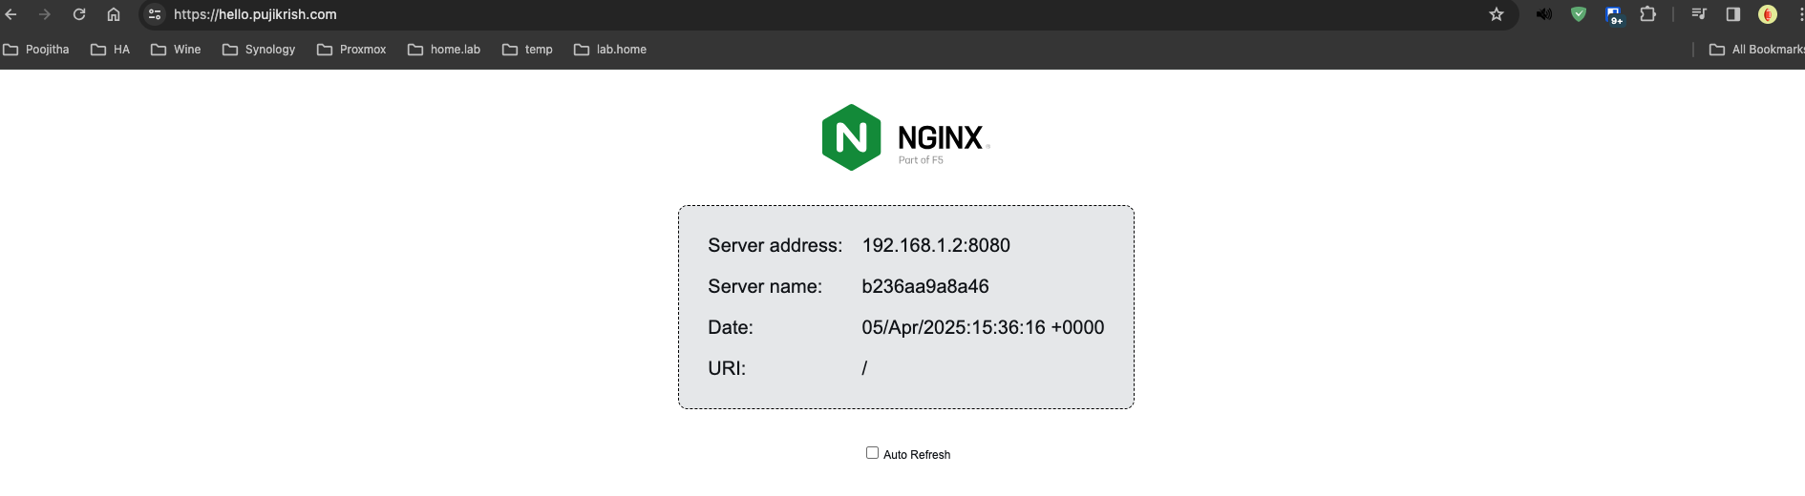Open the Proxmox bookmarks folder
Image resolution: width=1805 pixels, height=496 pixels.
point(351,50)
